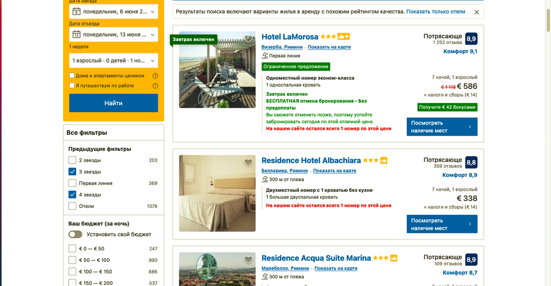Click the 'Одноместный номер эконом-класса' room name
Screen dimensions: 551x286
pos(310,78)
